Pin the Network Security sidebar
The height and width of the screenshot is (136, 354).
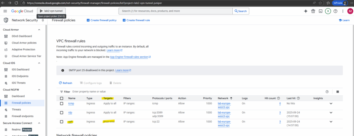[x=43, y=20]
